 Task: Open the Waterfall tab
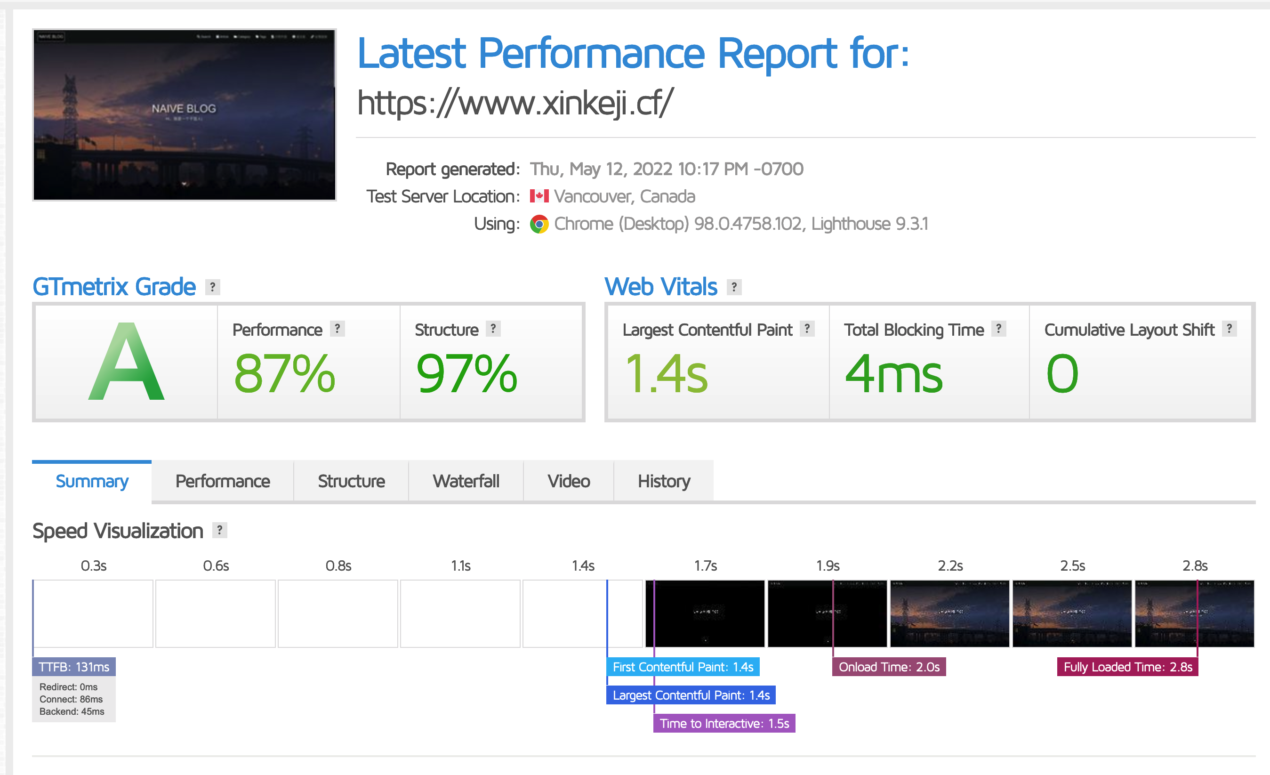[x=466, y=481]
